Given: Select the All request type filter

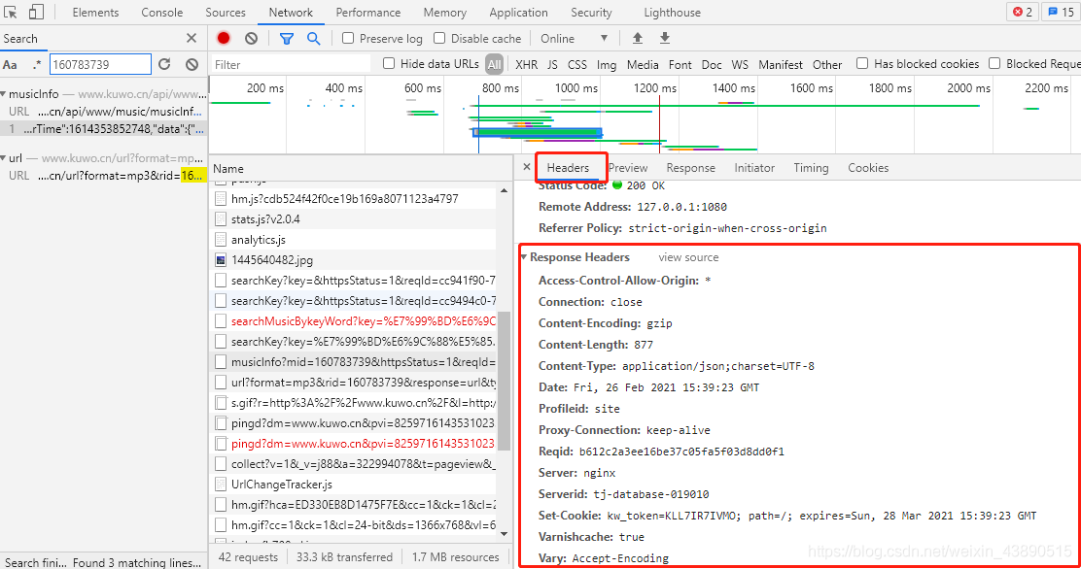Looking at the screenshot, I should tap(494, 64).
